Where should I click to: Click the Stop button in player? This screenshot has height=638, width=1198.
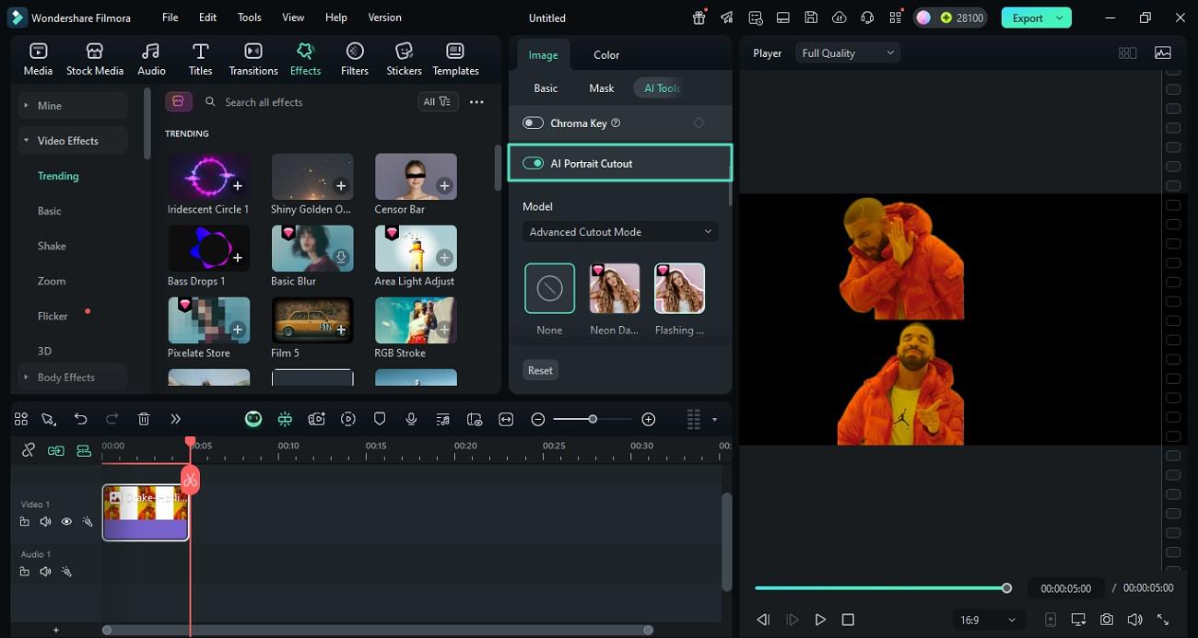(848, 620)
